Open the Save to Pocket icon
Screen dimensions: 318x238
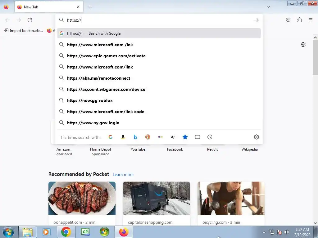pyautogui.click(x=288, y=20)
